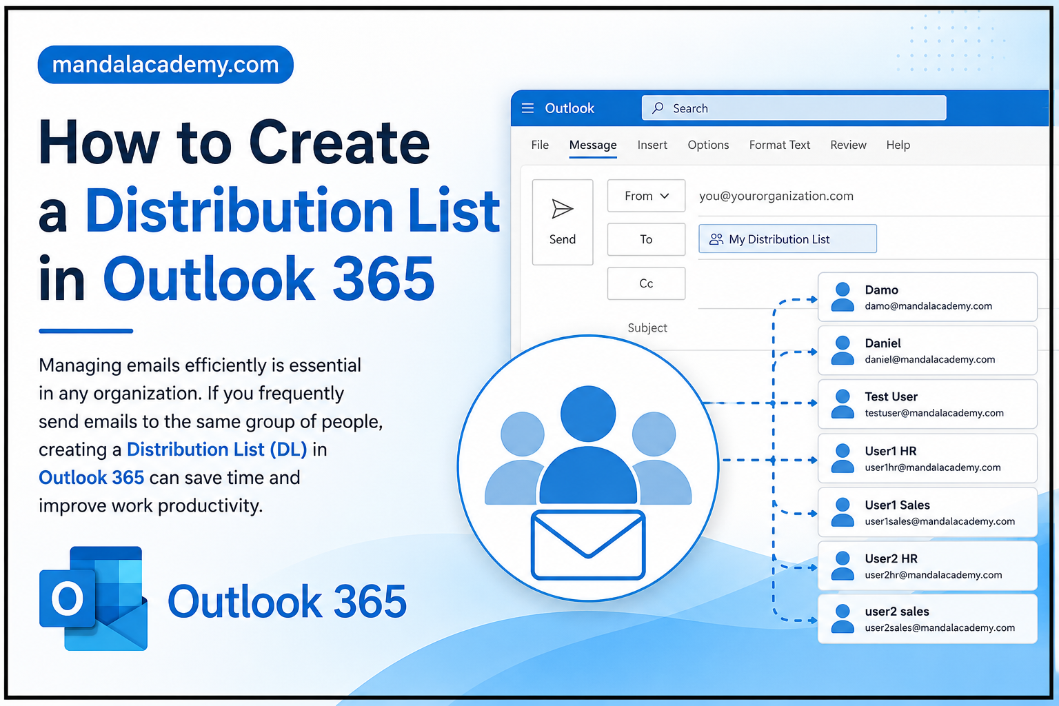Open the File tab

[x=540, y=145]
